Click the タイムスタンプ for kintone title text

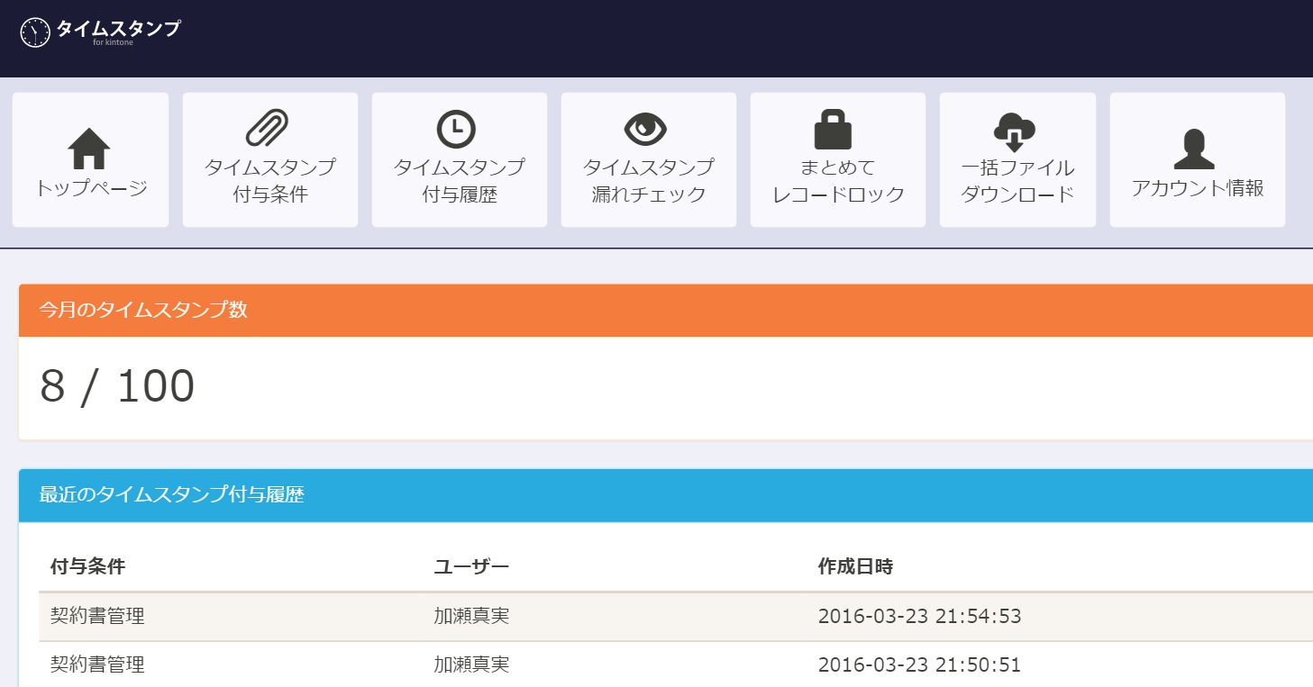click(118, 32)
